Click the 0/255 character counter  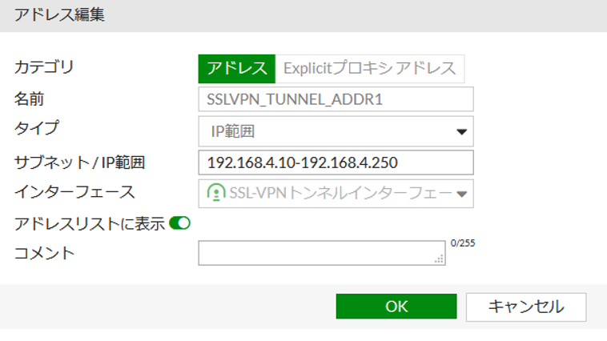click(463, 243)
